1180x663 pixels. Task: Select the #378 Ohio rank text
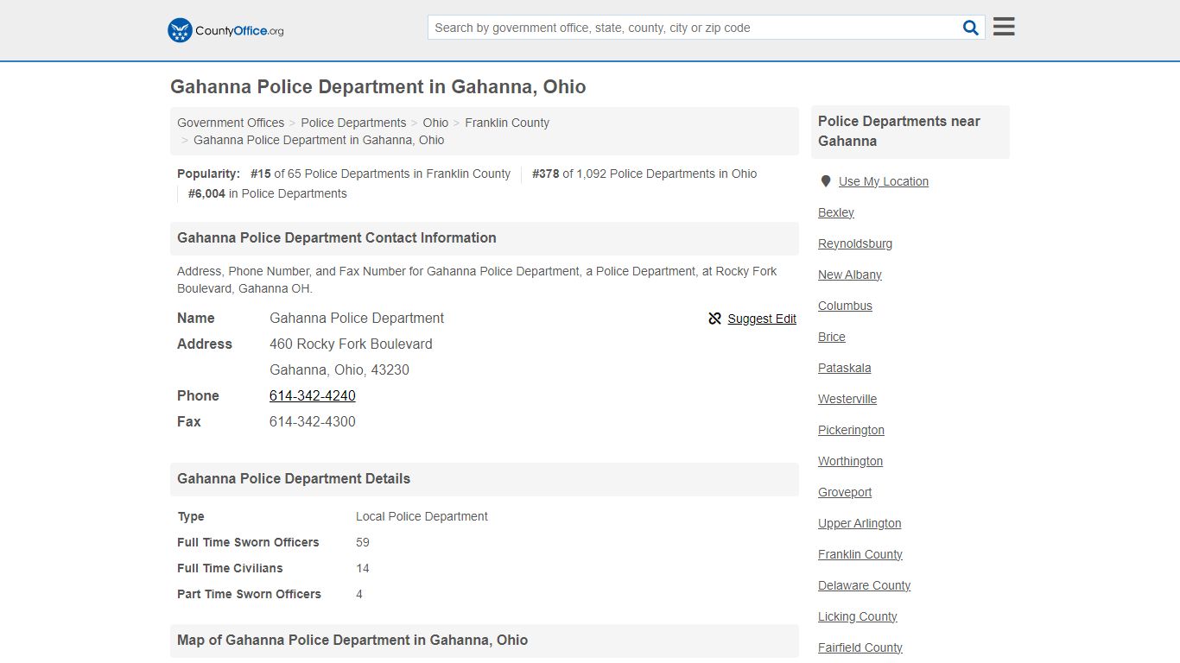(546, 174)
